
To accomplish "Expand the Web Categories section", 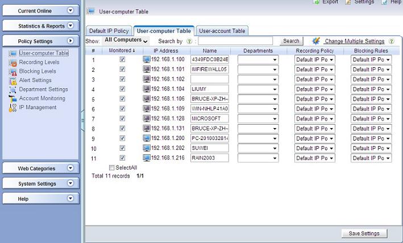I will coord(39,168).
